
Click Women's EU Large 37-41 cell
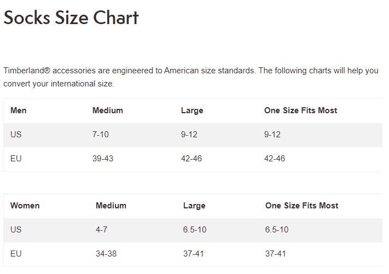[x=194, y=254]
